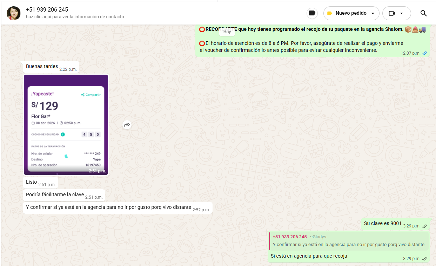
Task: Open the video call options arrow
Action: pyautogui.click(x=402, y=13)
